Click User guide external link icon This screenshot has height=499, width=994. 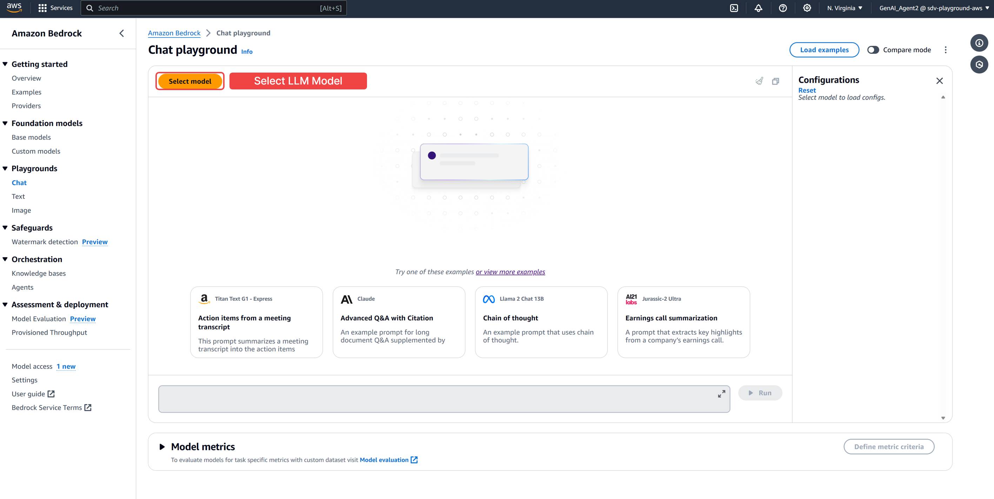(51, 394)
